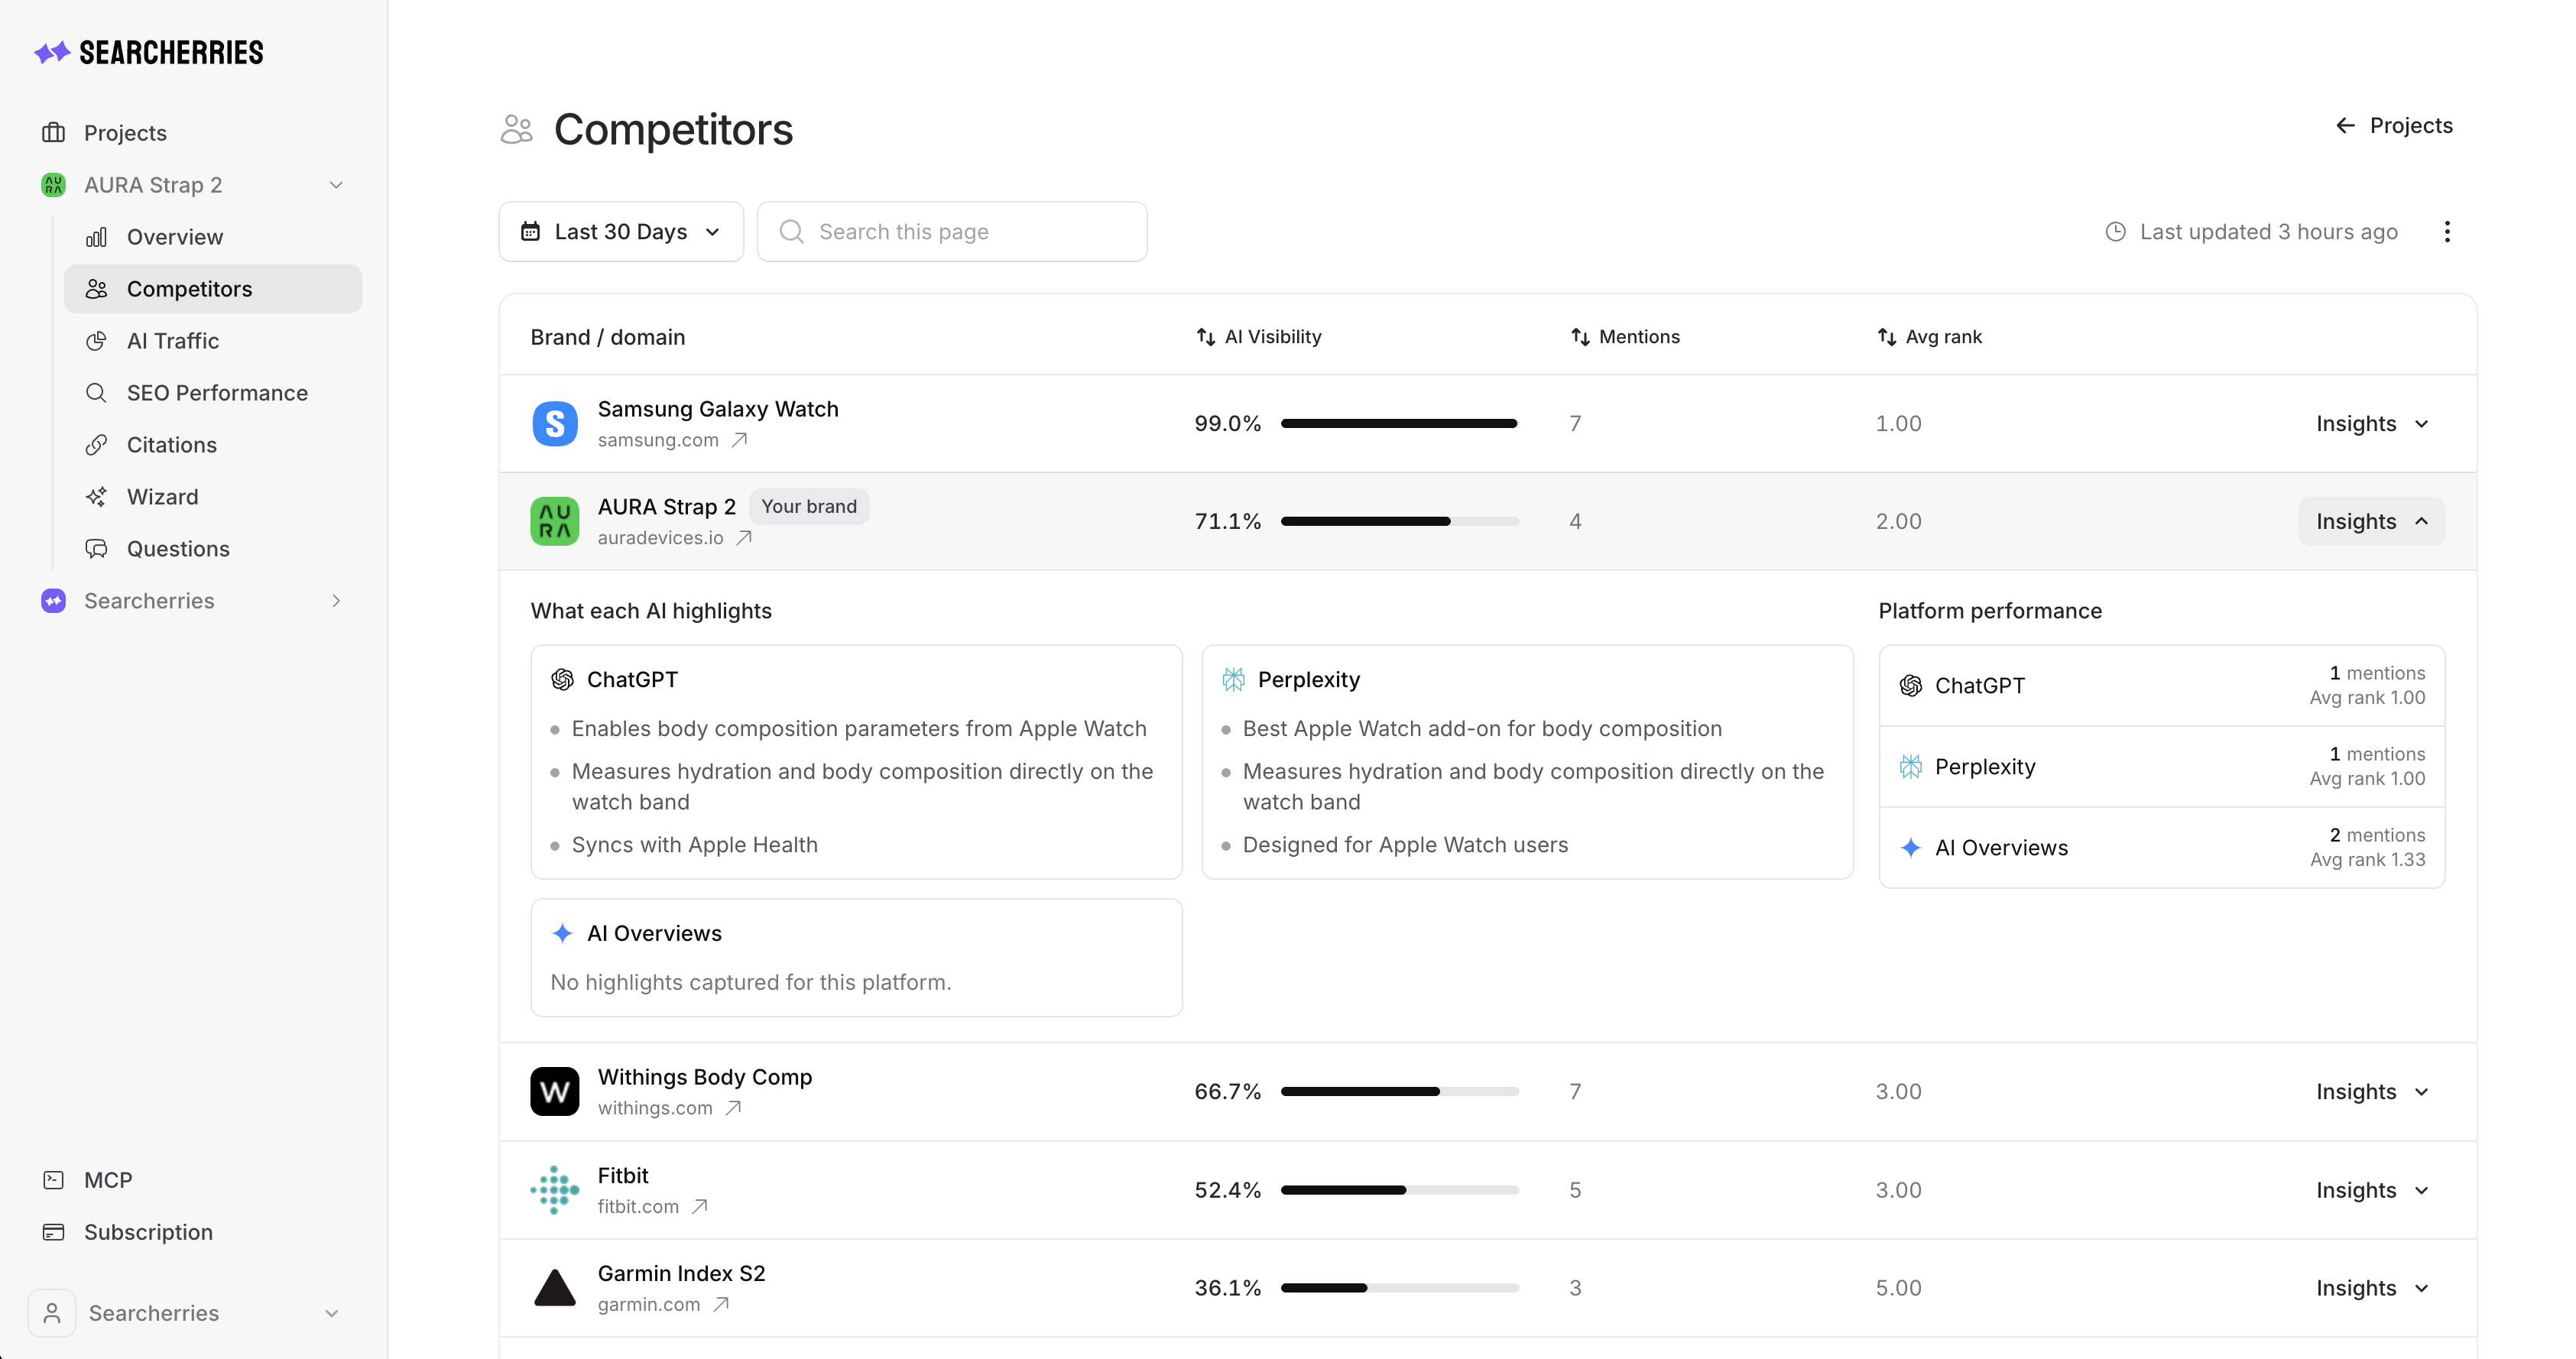The width and height of the screenshot is (2576, 1359).
Task: Click the Questions chat bubble icon
Action: (x=96, y=549)
